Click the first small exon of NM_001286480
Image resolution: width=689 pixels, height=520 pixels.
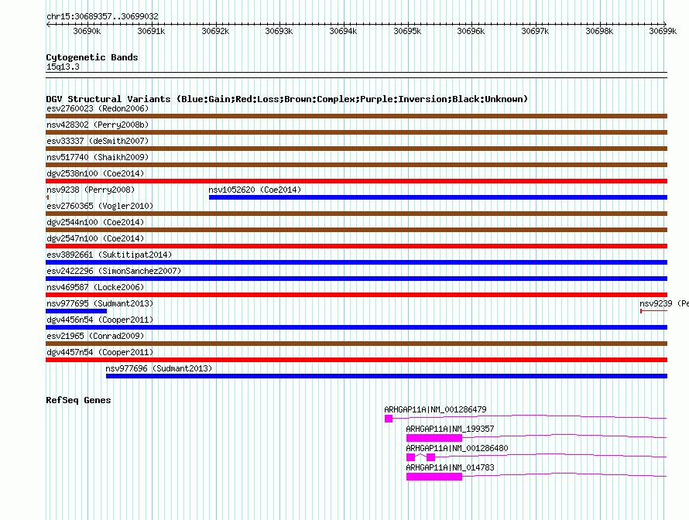point(410,457)
